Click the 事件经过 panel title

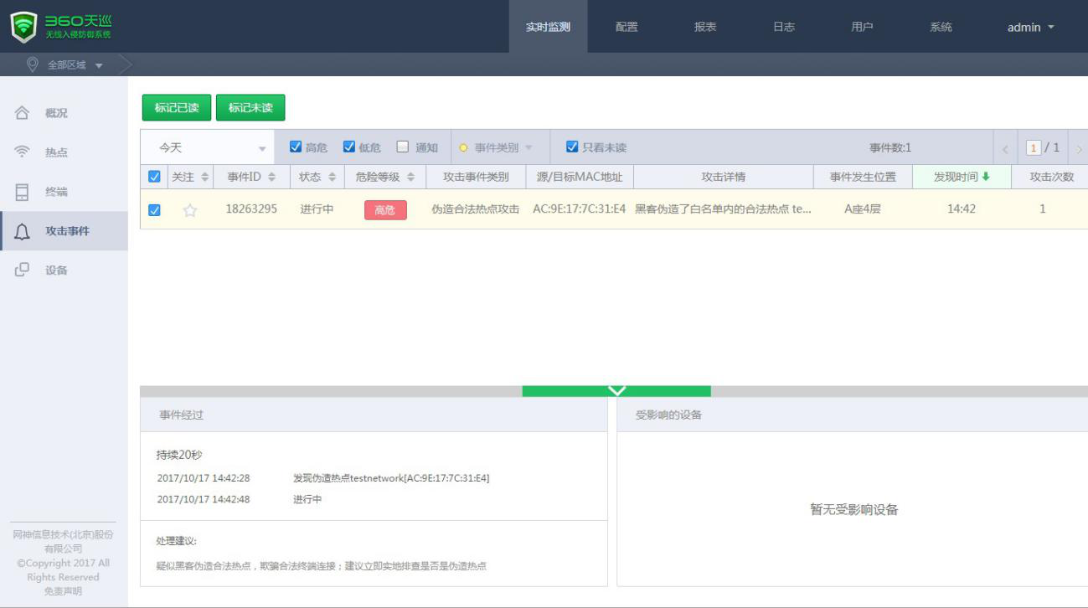coord(182,415)
